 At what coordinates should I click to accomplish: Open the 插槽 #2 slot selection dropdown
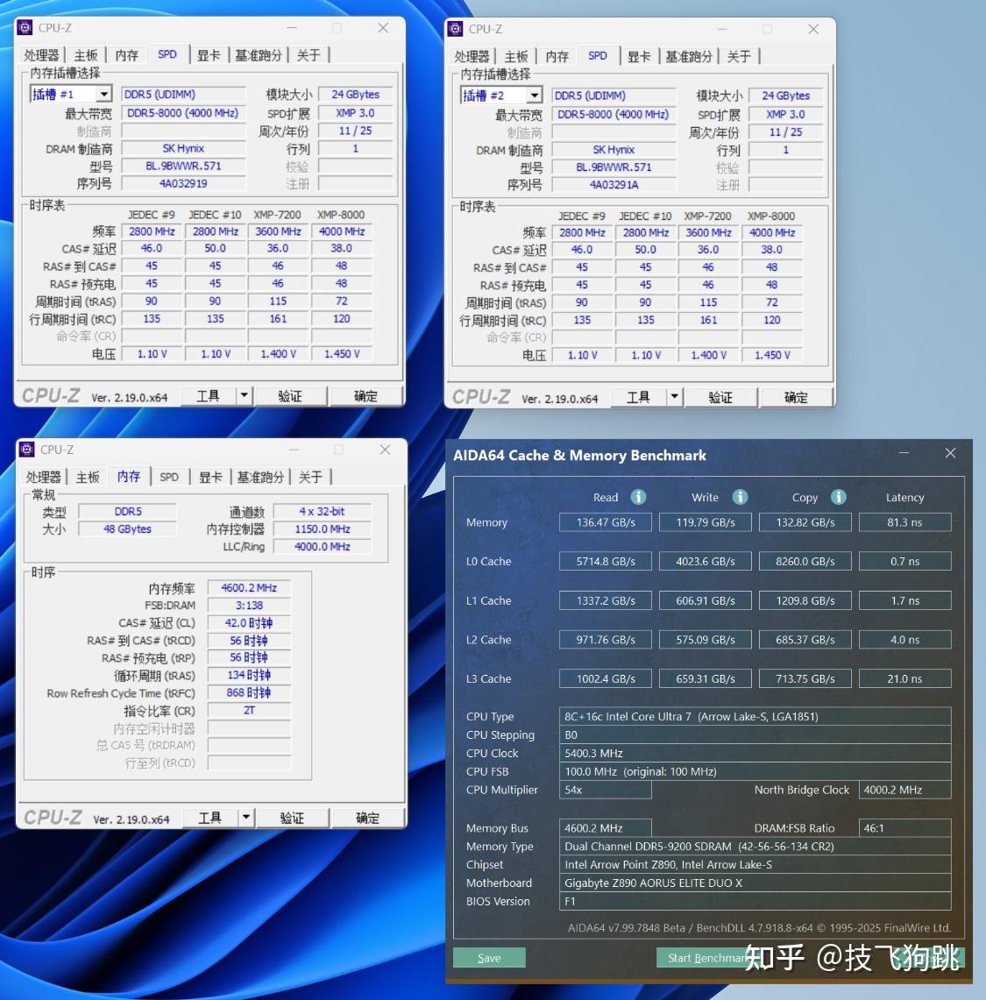tap(535, 96)
